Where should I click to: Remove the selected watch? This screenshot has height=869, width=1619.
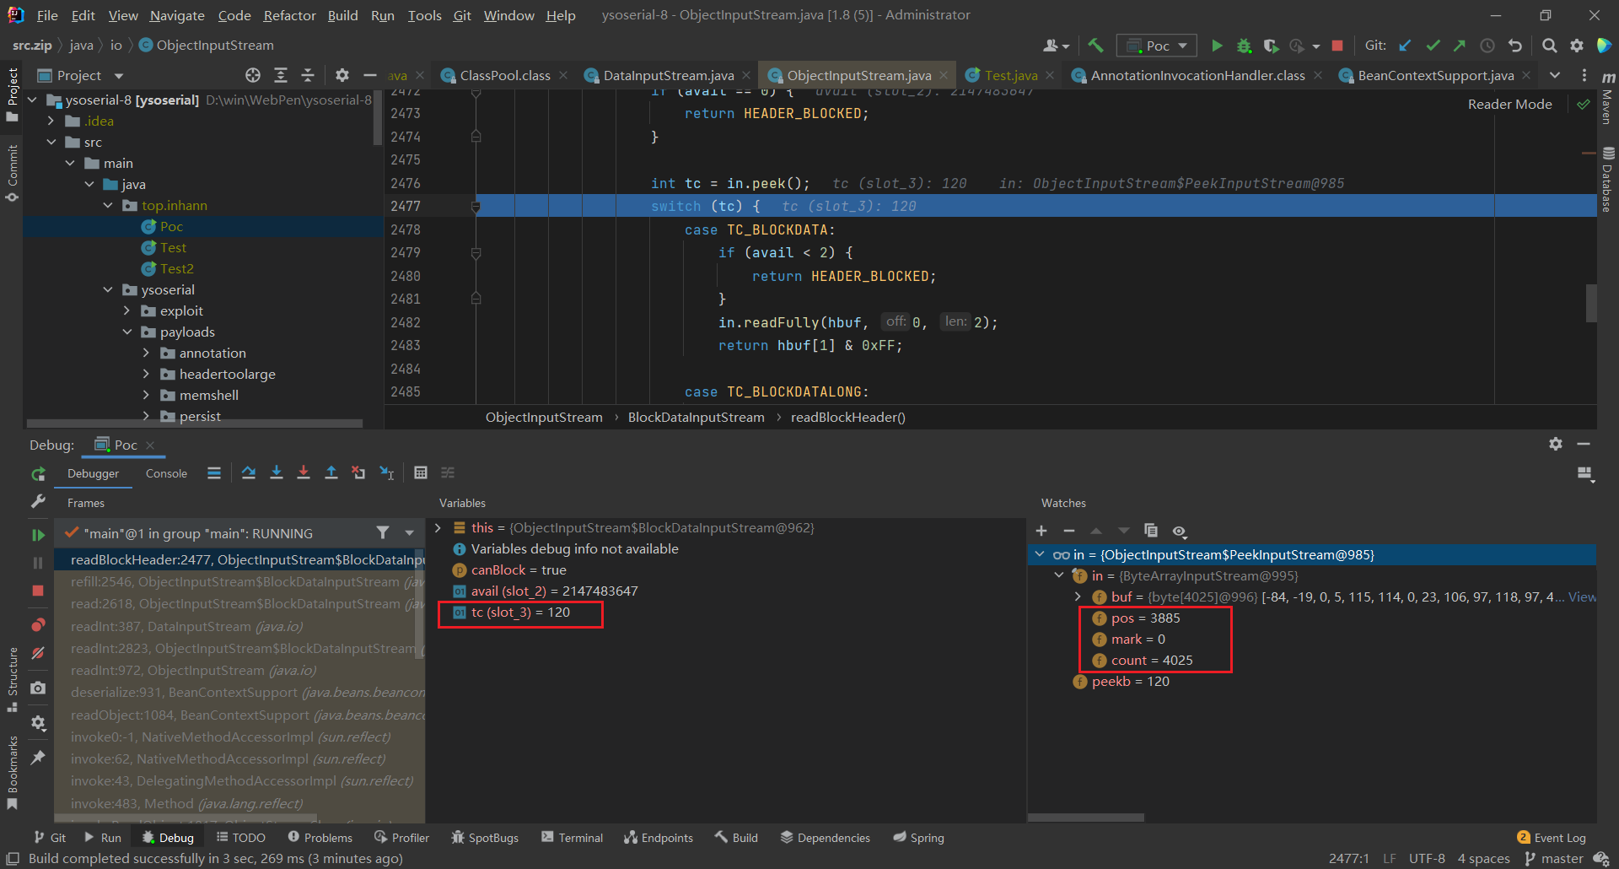pos(1069,531)
